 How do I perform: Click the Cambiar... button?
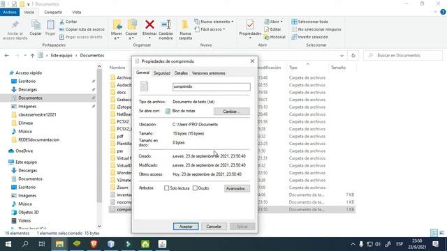[x=231, y=112]
